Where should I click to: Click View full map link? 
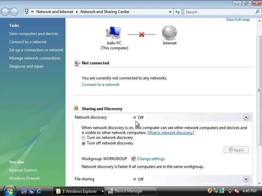(238, 20)
